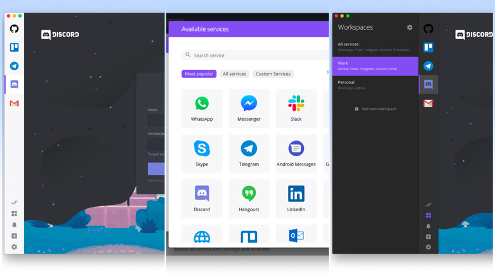Click the Discord password input field
Screen dimensions: 495x277
pyautogui.click(x=156, y=144)
